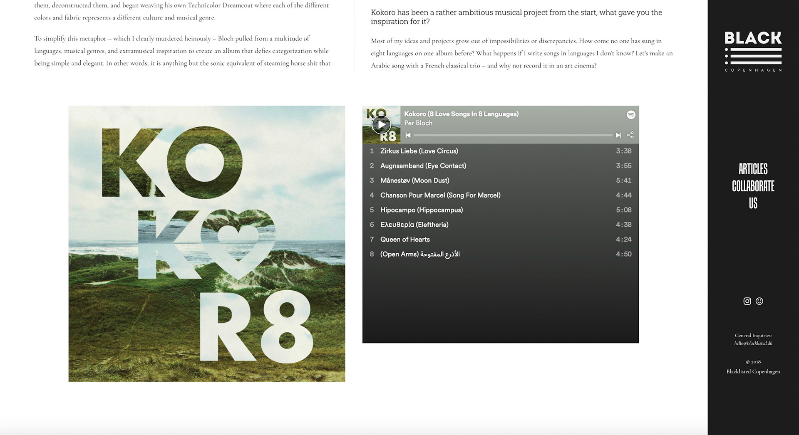This screenshot has width=799, height=435.
Task: Open Blacklisted Instagram icon in sidebar
Action: tap(747, 301)
